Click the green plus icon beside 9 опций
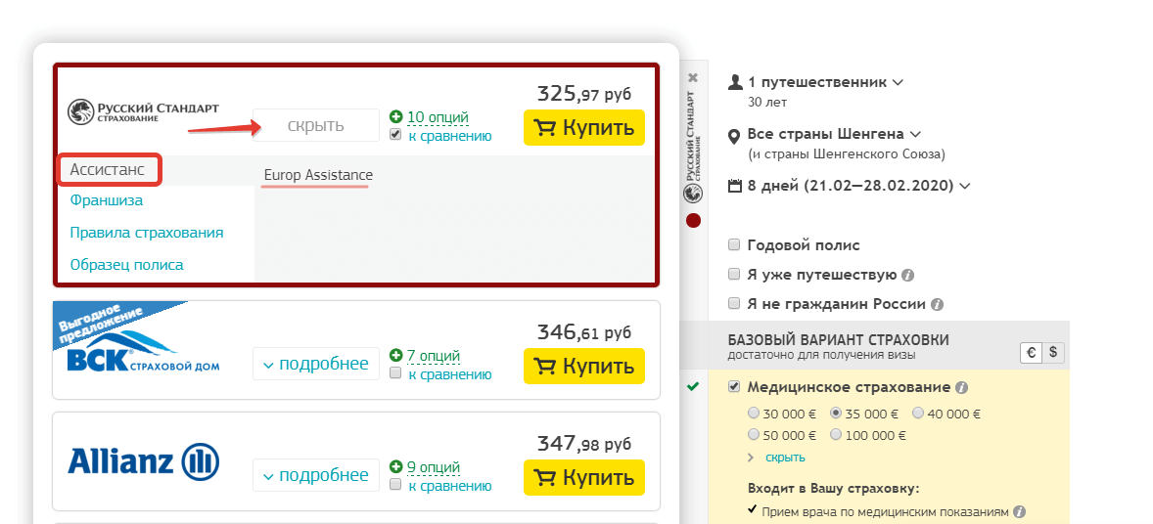The width and height of the screenshot is (1153, 524). pos(396,467)
